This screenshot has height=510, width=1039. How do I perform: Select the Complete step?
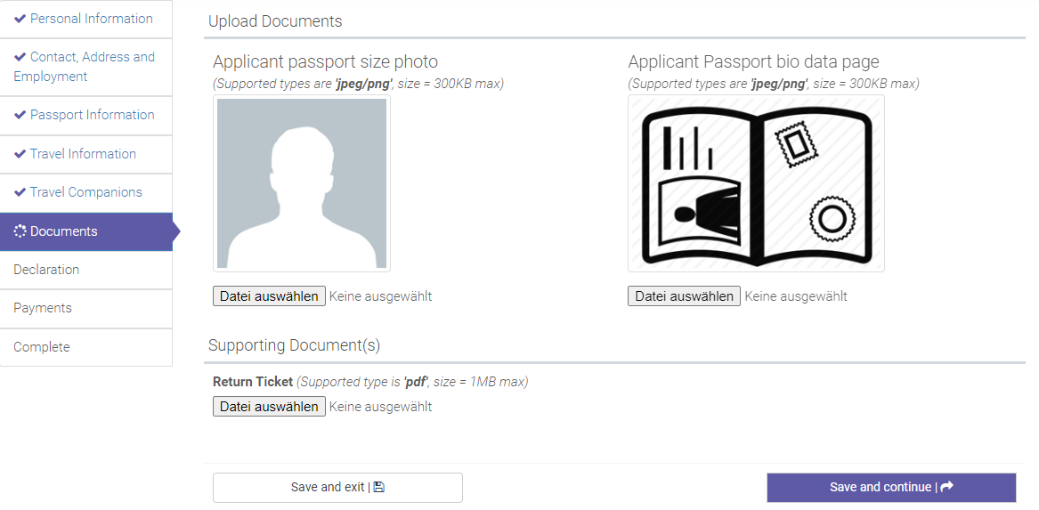[x=41, y=347]
